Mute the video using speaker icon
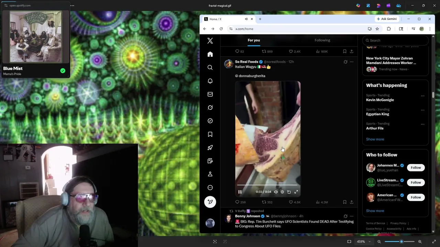Image resolution: width=440 pixels, height=247 pixels. tap(276, 192)
